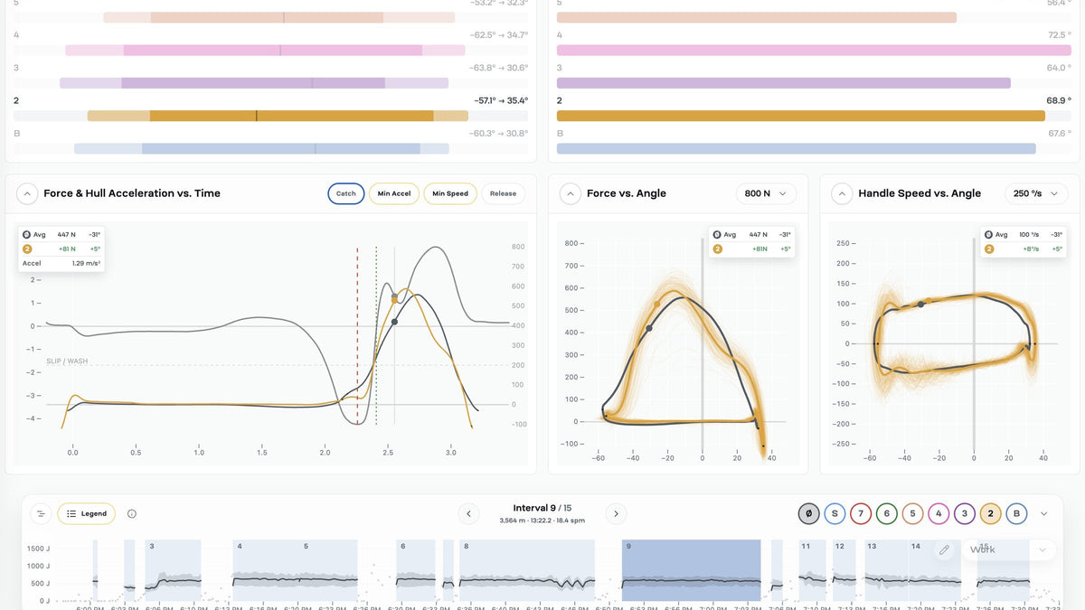Click the 'SLIP / WASH' label on chart
This screenshot has height=610, width=1085.
tap(68, 361)
